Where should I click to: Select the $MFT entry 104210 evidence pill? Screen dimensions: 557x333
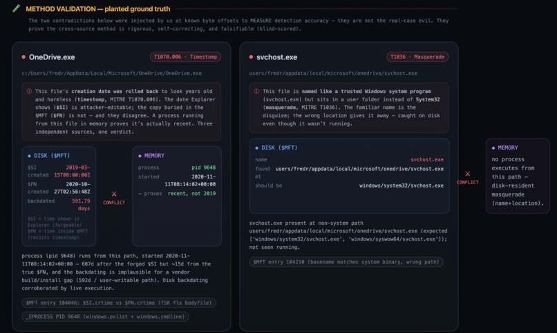(346, 262)
